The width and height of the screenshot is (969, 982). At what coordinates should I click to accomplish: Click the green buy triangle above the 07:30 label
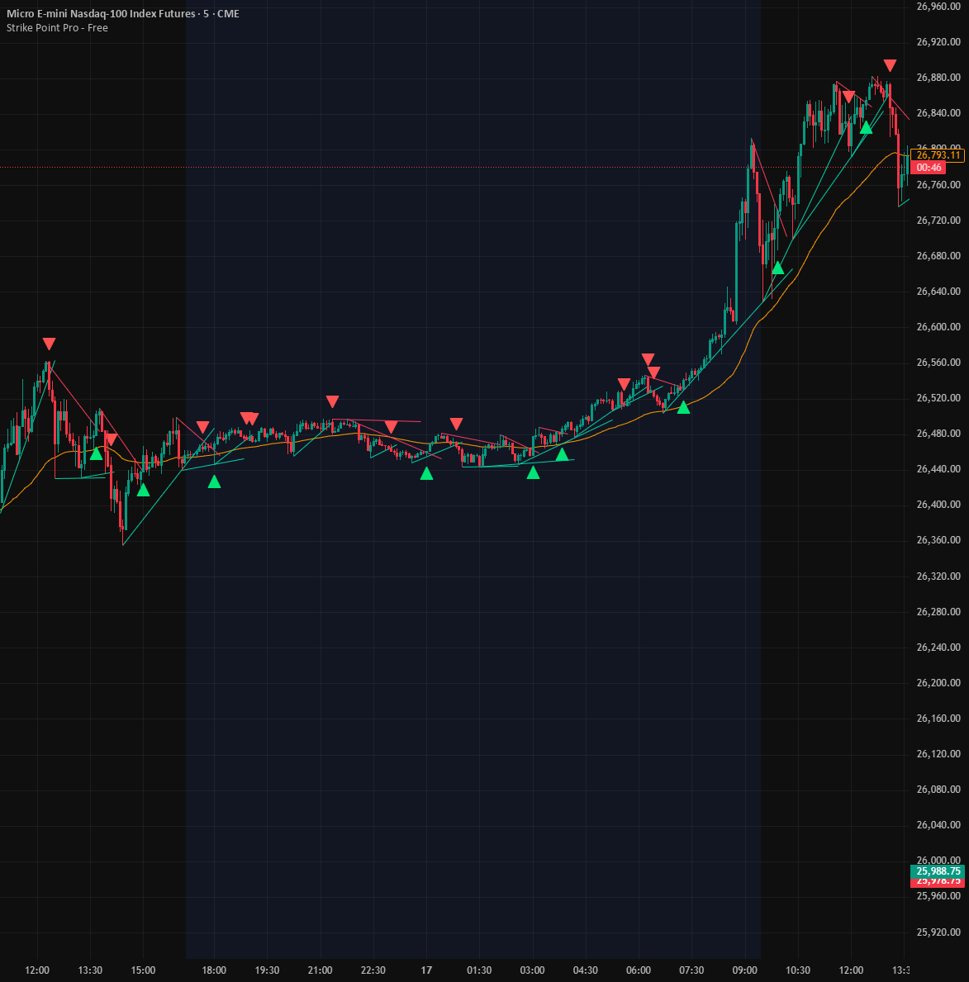[x=683, y=408]
